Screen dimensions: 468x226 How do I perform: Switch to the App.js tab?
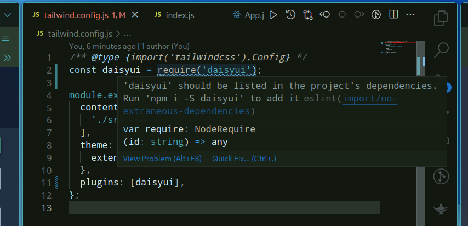(248, 15)
